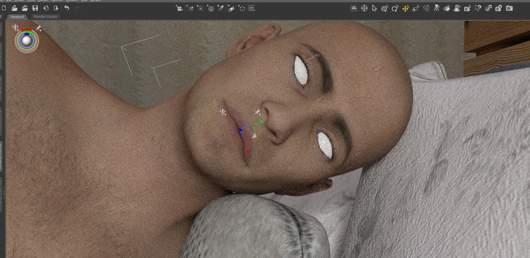Click the green arrow handle of the translate gizmo
The width and height of the screenshot is (530, 258).
click(x=262, y=123)
